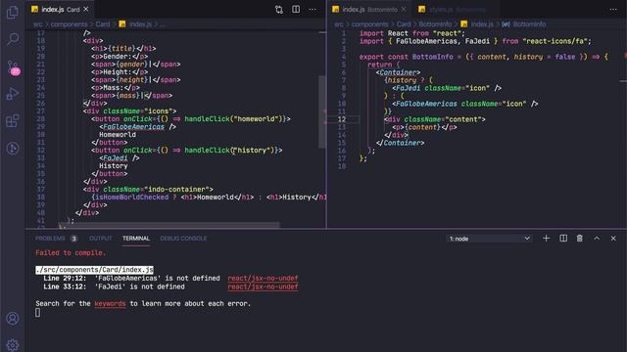Image resolution: width=627 pixels, height=352 pixels.
Task: Close the bottom panel
Action: tap(613, 239)
